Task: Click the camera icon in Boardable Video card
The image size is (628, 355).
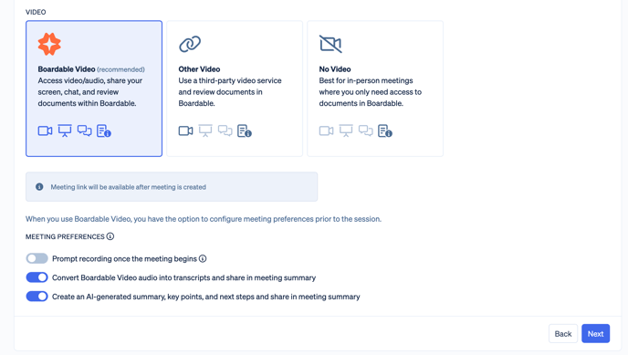Action: (45, 131)
